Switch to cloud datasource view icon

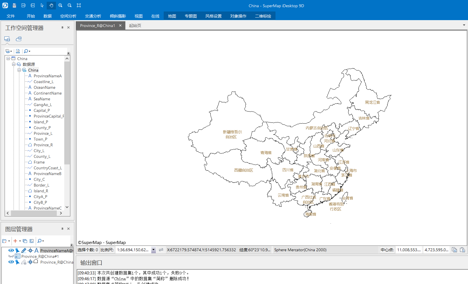click(x=19, y=39)
